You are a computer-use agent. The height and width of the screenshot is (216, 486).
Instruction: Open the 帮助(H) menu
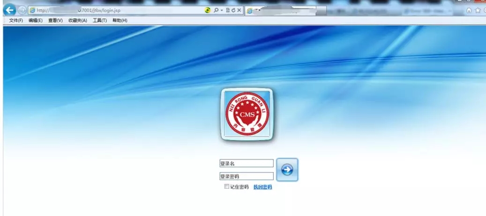(x=120, y=21)
